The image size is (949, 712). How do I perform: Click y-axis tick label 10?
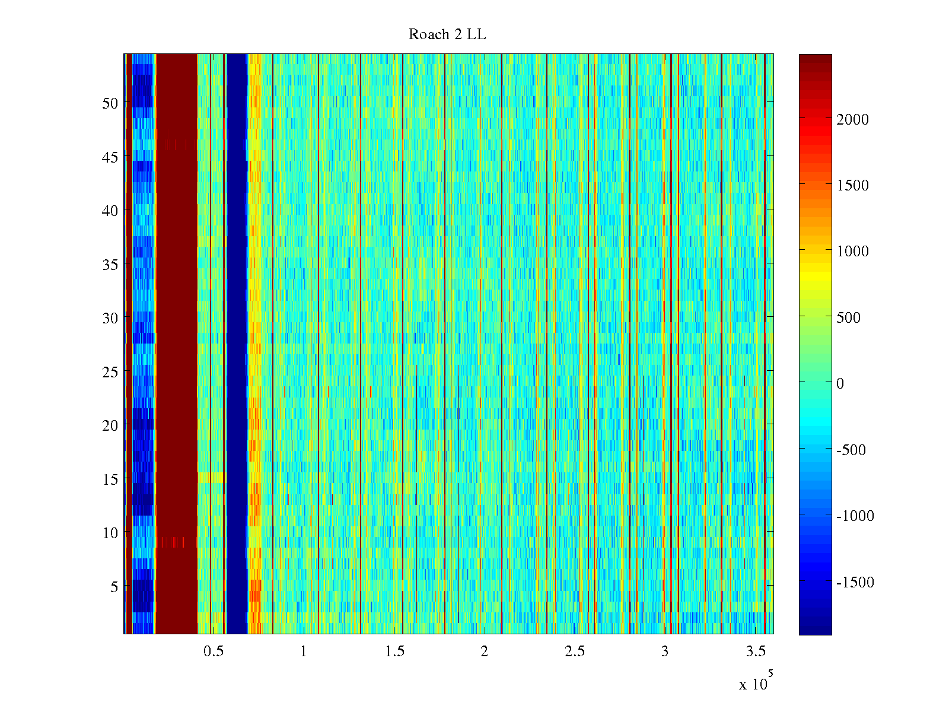pos(110,533)
